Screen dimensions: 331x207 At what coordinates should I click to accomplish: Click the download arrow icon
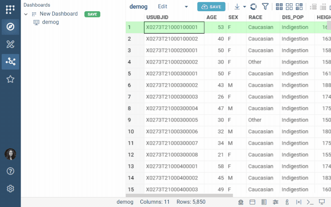tap(237, 7)
